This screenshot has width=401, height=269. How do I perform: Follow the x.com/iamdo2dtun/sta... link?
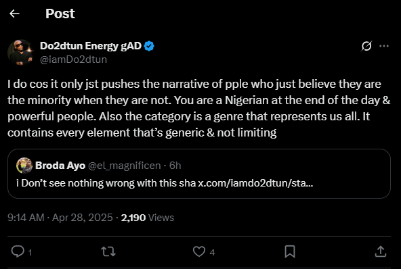tap(255, 183)
